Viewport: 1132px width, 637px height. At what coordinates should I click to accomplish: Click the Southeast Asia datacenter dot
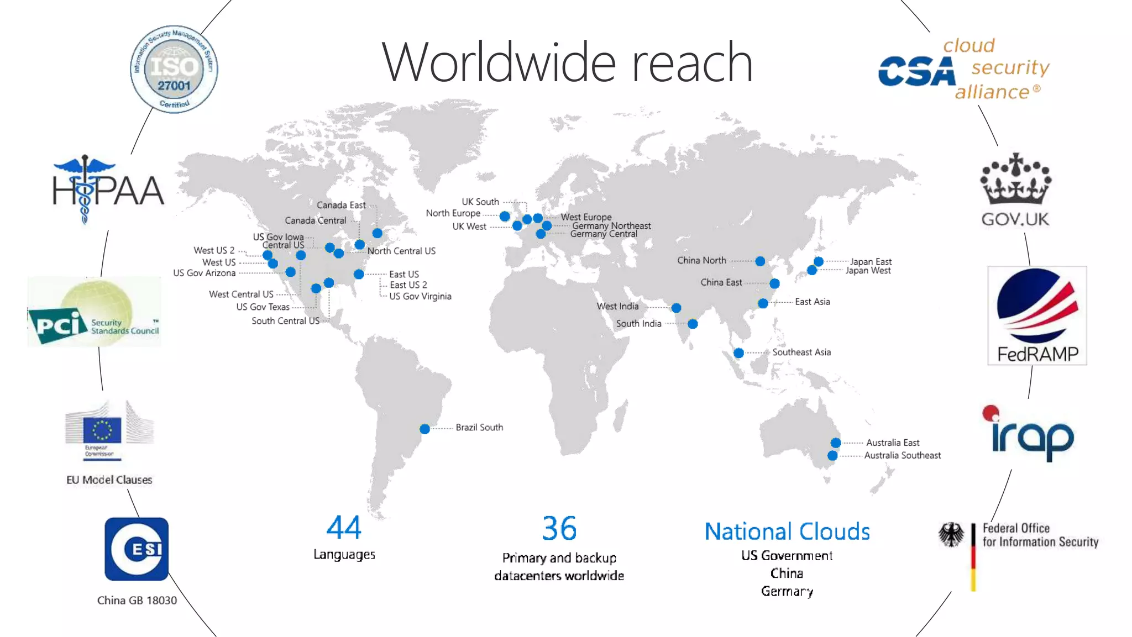tap(738, 353)
